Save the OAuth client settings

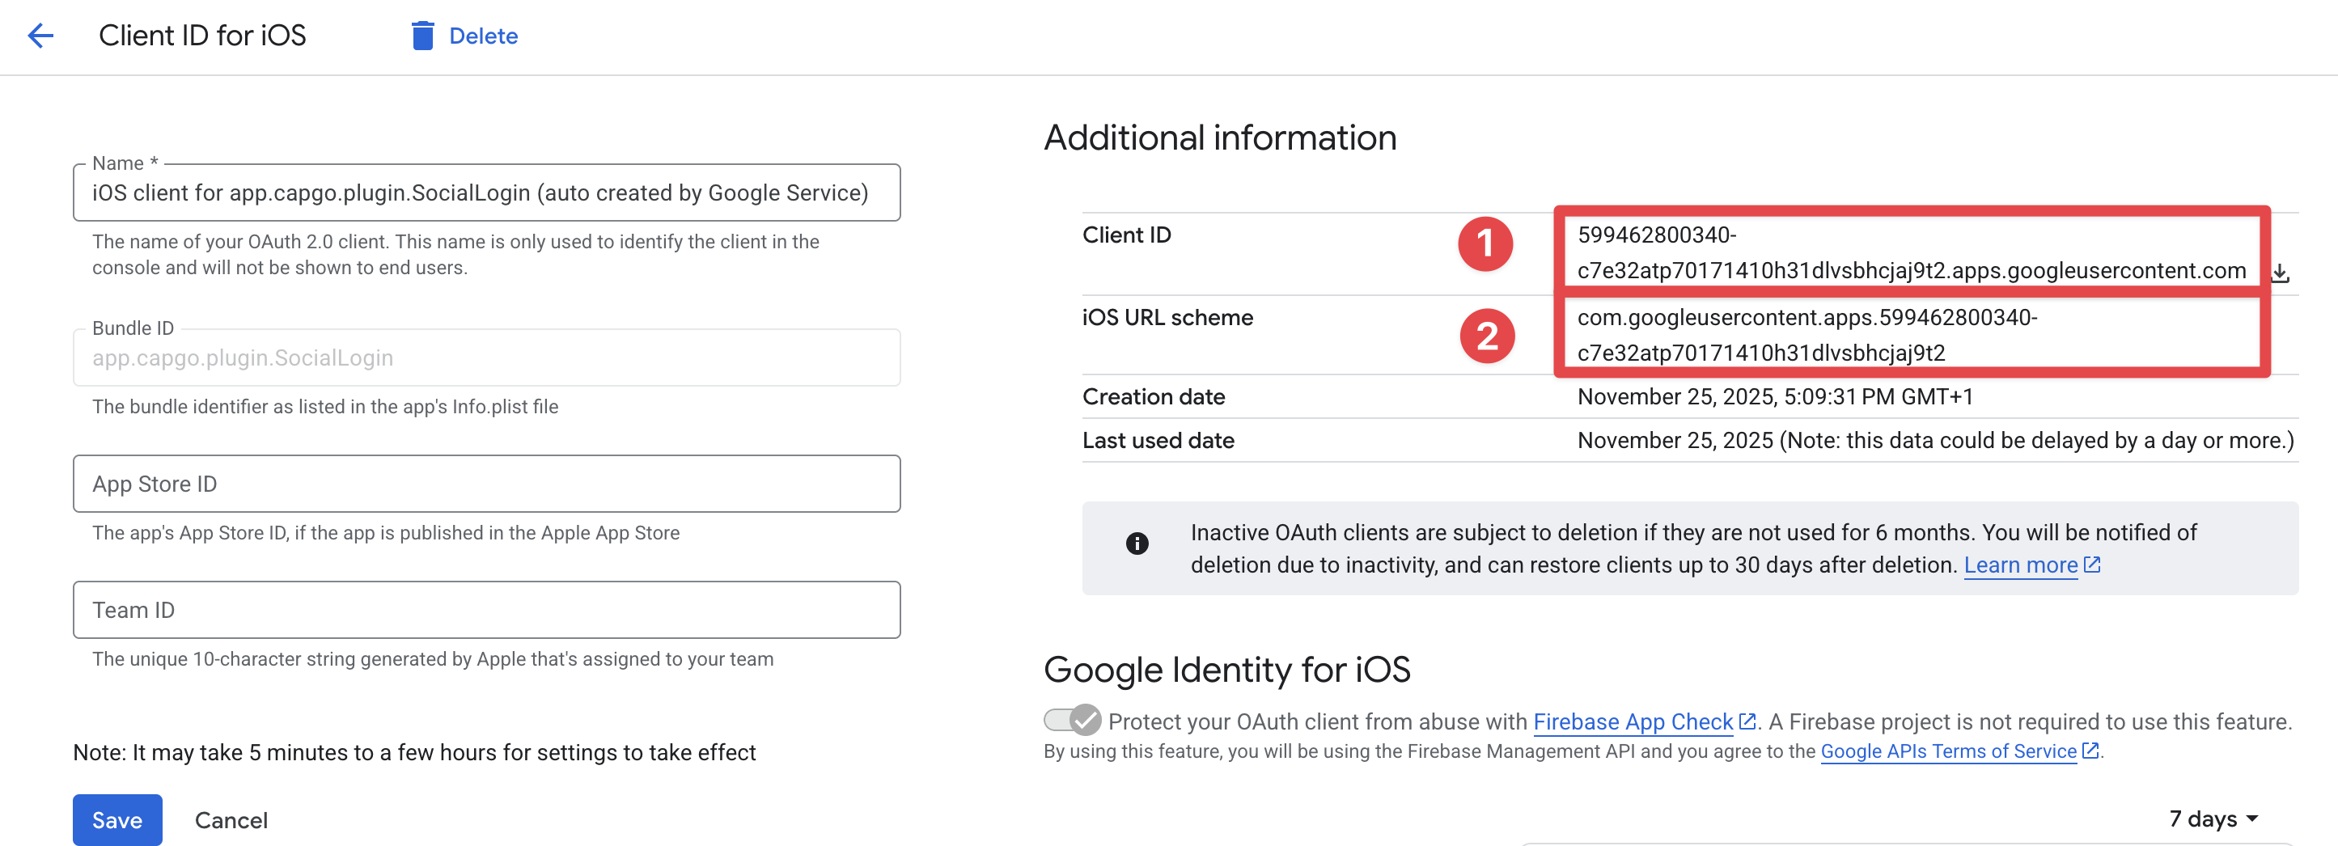[x=116, y=819]
